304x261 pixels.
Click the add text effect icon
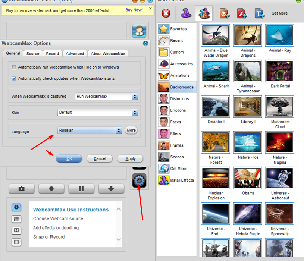pos(260,13)
